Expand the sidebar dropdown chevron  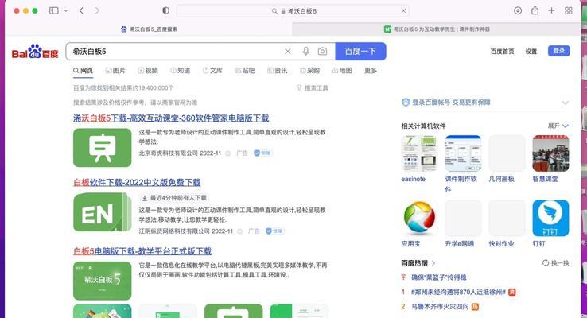(66, 10)
